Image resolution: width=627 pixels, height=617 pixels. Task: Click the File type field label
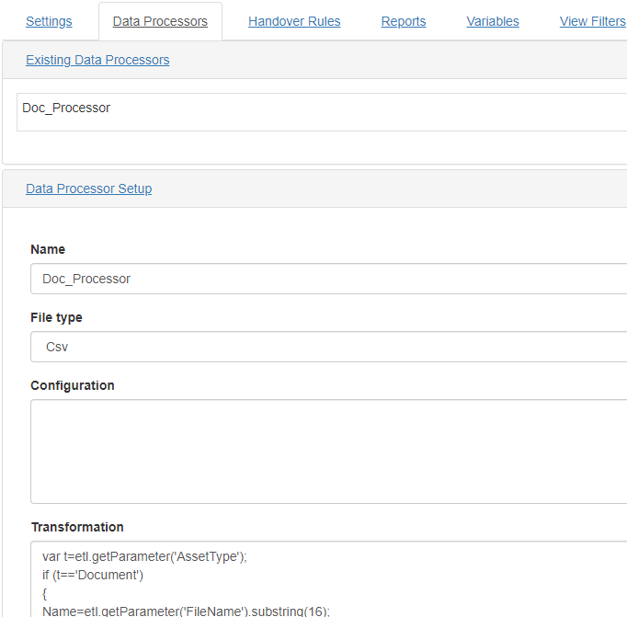(56, 317)
